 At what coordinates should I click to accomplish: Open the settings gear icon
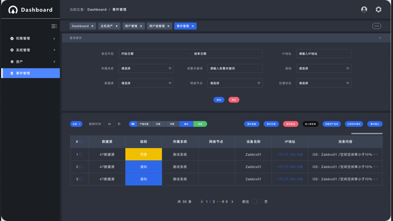coord(378,10)
